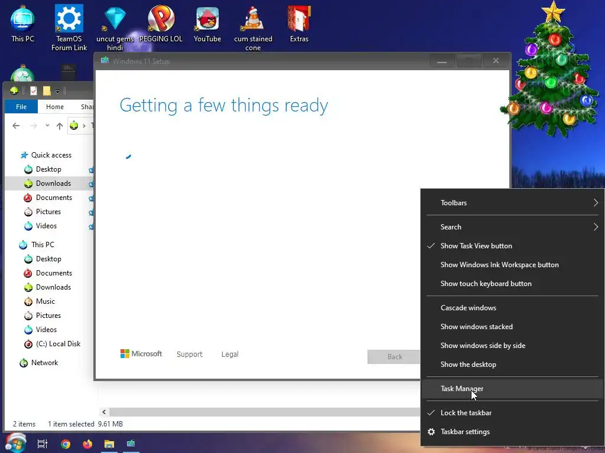The image size is (605, 453).
Task: Choose Show the desktop
Action: pos(513,365)
